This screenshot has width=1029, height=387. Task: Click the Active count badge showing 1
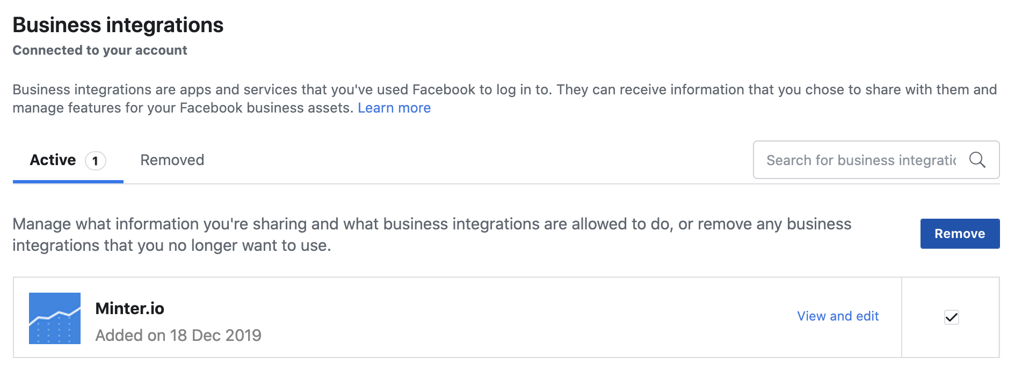[96, 161]
